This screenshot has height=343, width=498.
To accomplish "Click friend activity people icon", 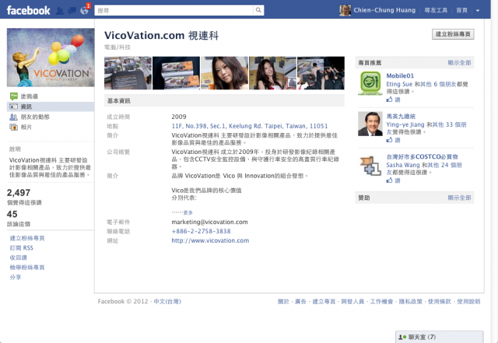I will click(14, 117).
